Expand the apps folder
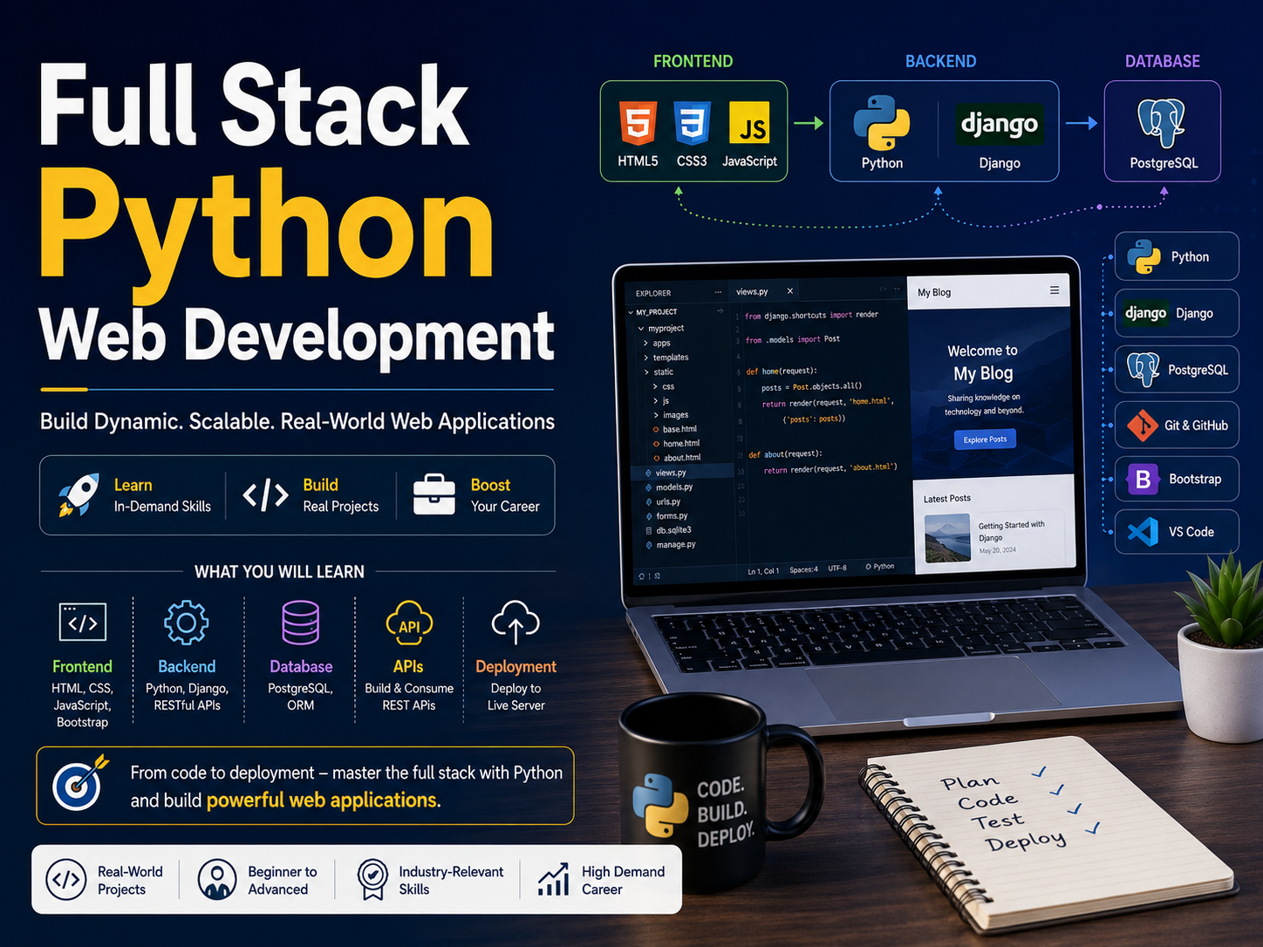The height and width of the screenshot is (947, 1263). [x=646, y=344]
